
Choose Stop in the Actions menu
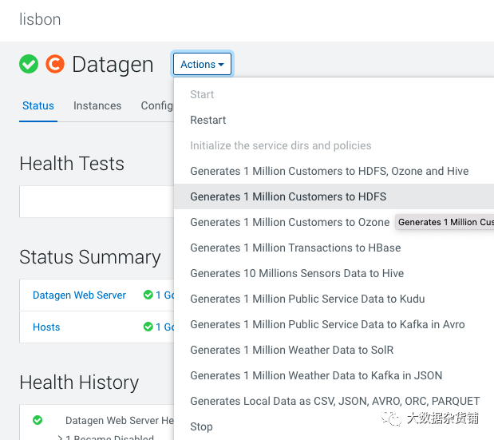click(201, 426)
